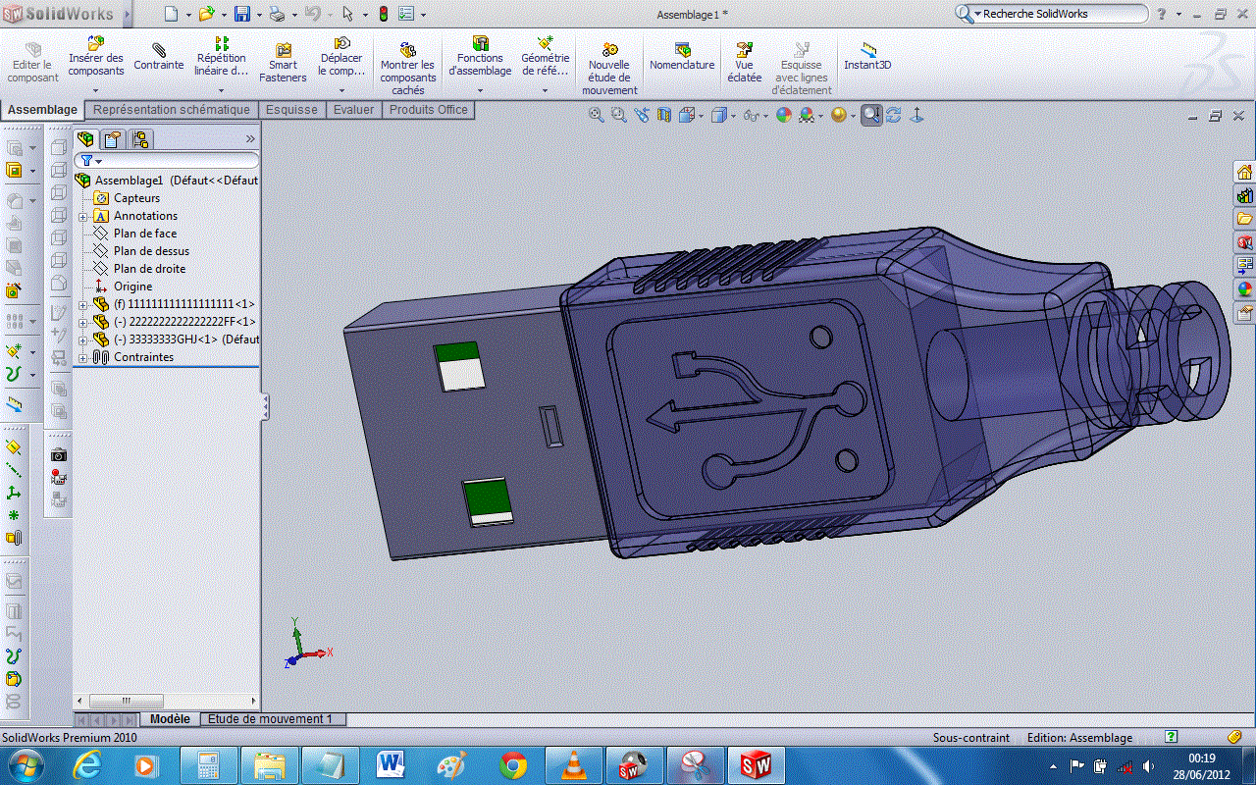Open File Explorer task pane icon
The width and height of the screenshot is (1256, 785).
(x=1244, y=219)
